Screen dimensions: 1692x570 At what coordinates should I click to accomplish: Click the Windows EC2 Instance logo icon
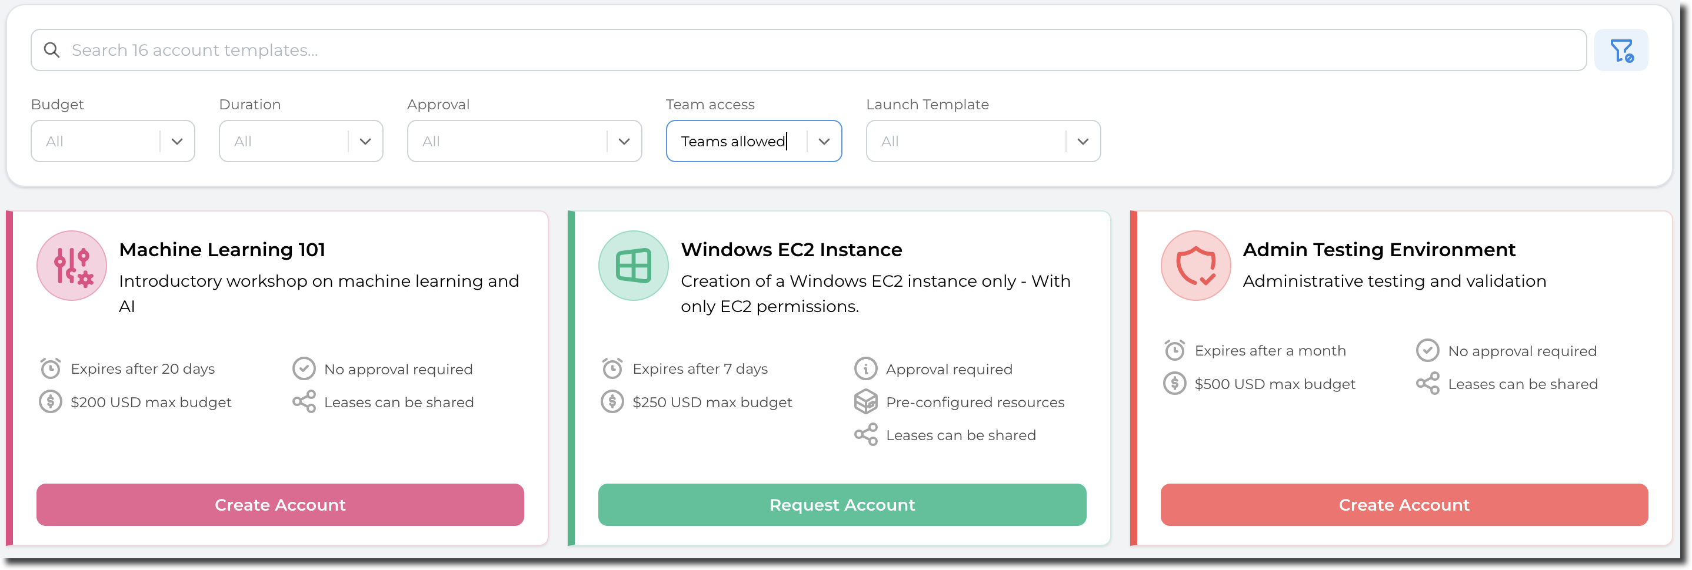point(633,266)
